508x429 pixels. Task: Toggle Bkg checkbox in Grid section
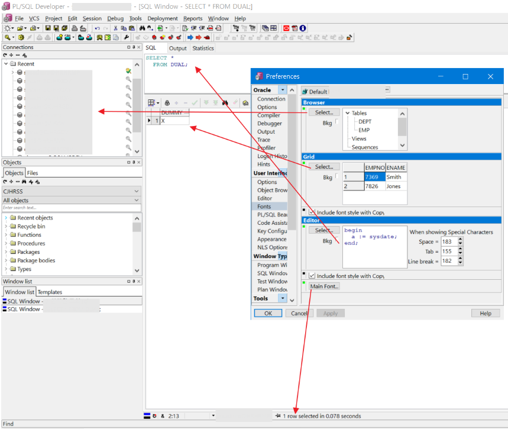coord(336,176)
